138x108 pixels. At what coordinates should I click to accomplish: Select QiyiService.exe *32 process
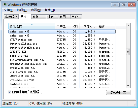click(x=62, y=72)
